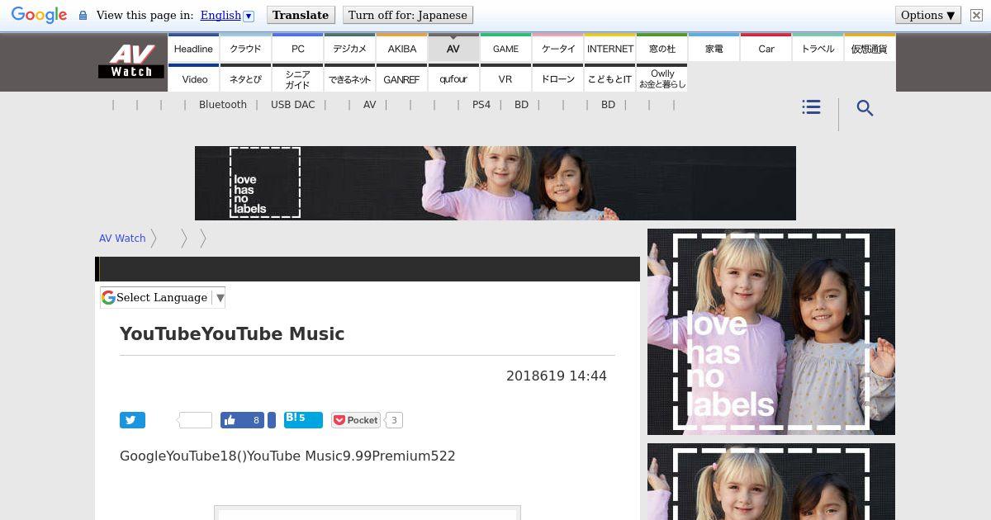
Task: Click the Twitter count bubble
Action: pyautogui.click(x=195, y=420)
